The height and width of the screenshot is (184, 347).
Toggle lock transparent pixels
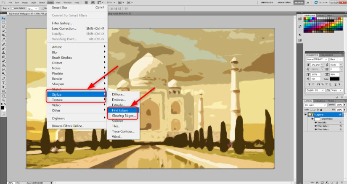pyautogui.click(x=311, y=110)
